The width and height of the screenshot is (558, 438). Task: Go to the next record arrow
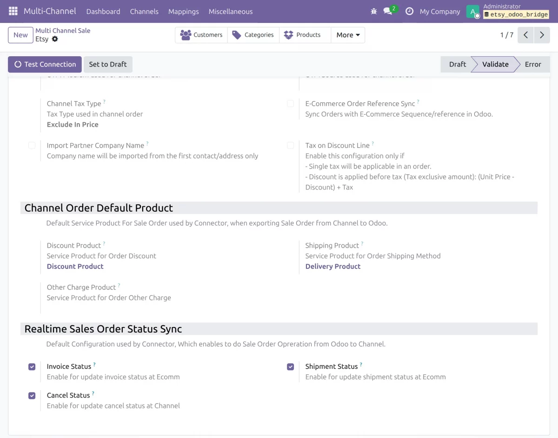(x=542, y=35)
